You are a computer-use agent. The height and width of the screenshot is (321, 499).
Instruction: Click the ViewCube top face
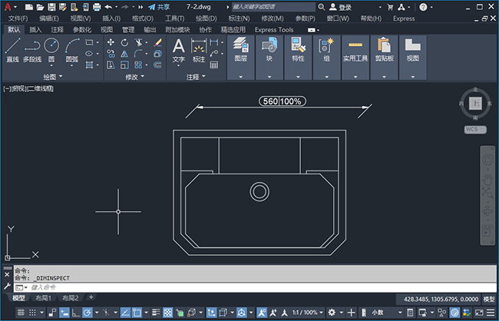(x=475, y=103)
